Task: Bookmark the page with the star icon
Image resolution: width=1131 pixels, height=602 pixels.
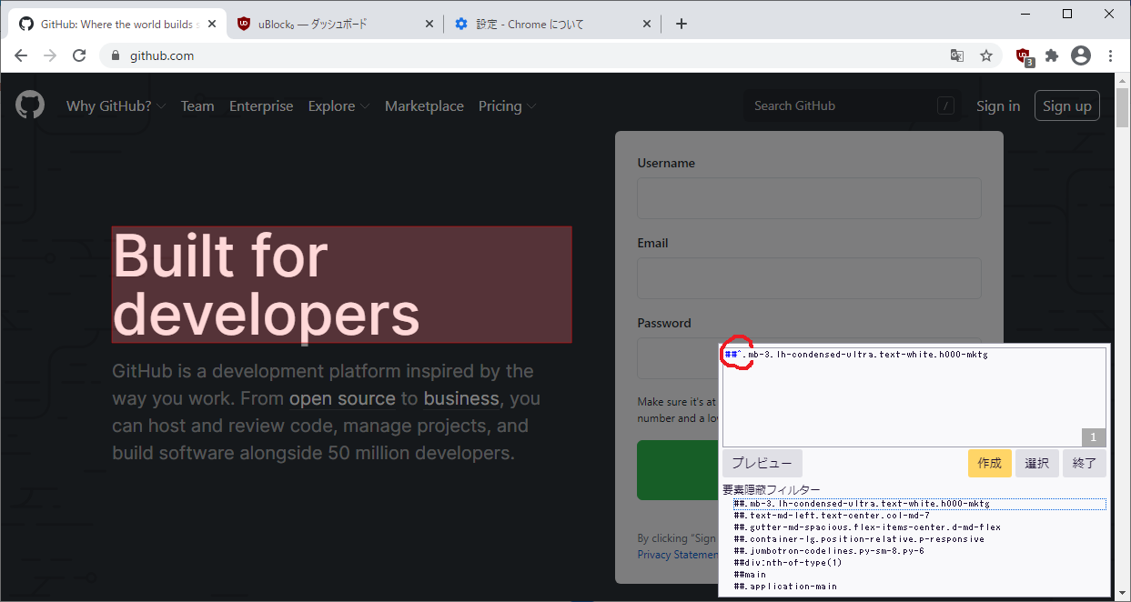Action: pos(986,55)
